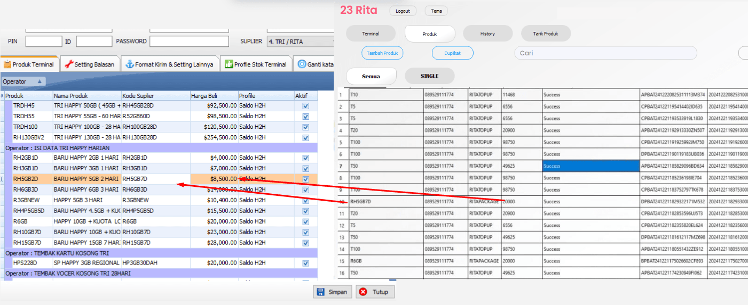
Task: Toggle Aktif checkbox for RH3GB1D
Action: coord(305,168)
